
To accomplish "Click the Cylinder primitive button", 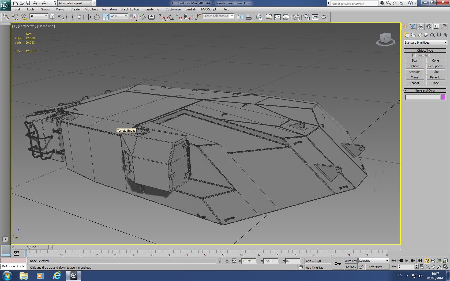I will [x=414, y=72].
